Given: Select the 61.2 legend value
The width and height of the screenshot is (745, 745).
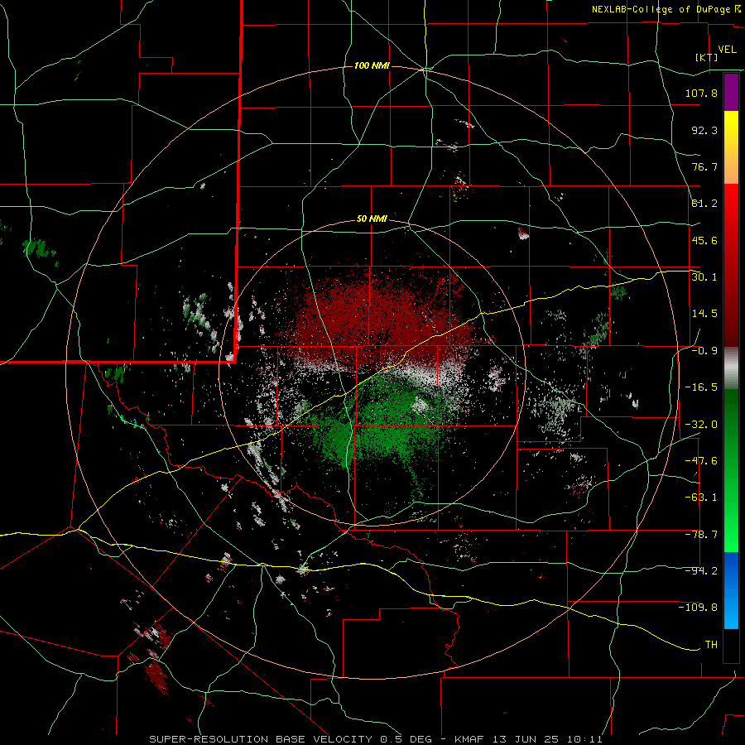Looking at the screenshot, I should (x=704, y=204).
